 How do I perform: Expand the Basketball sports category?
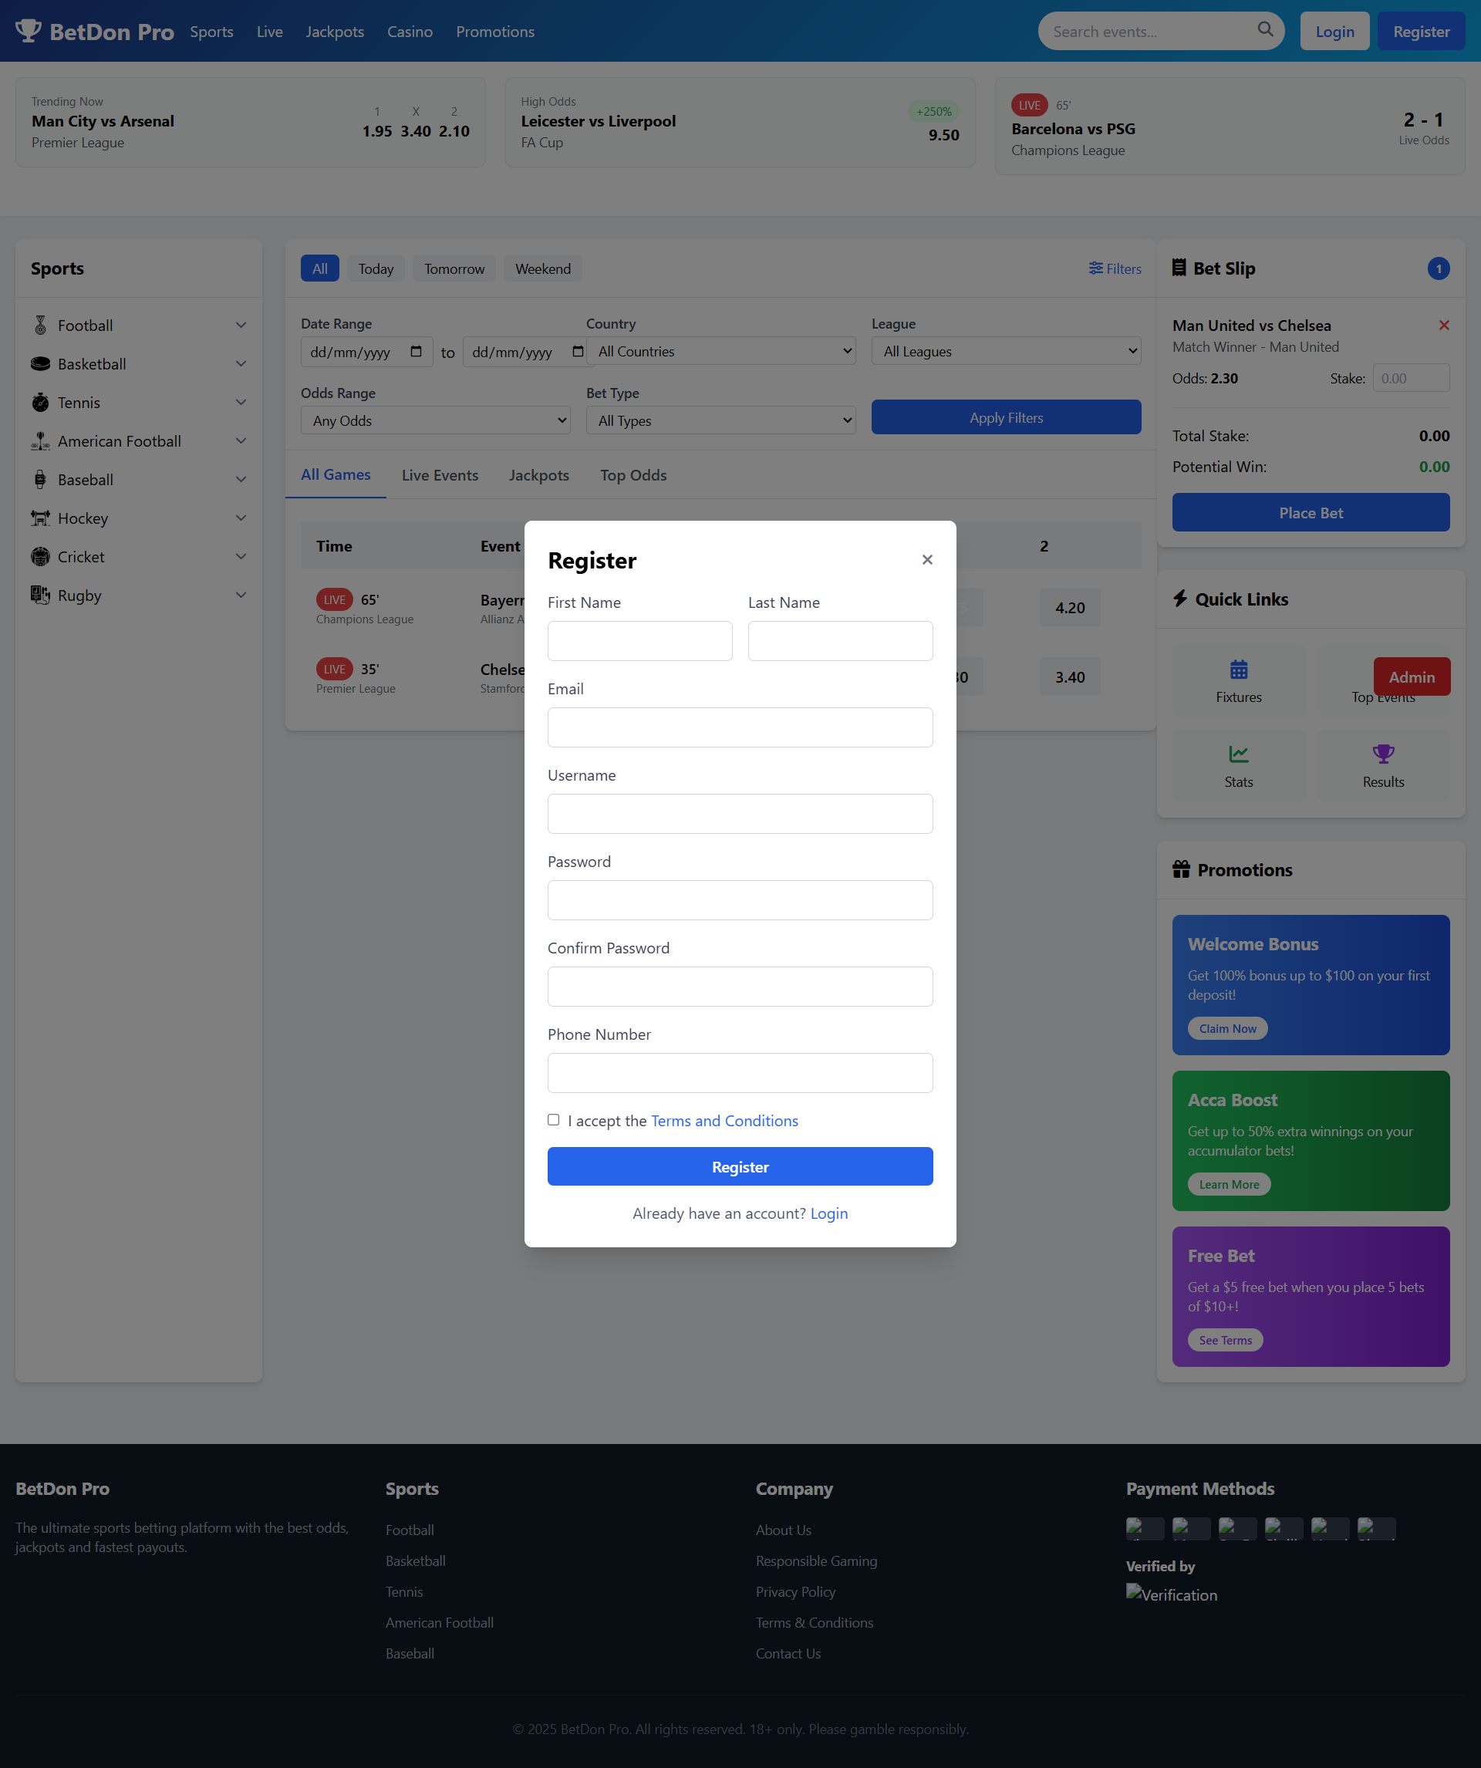[x=241, y=363]
